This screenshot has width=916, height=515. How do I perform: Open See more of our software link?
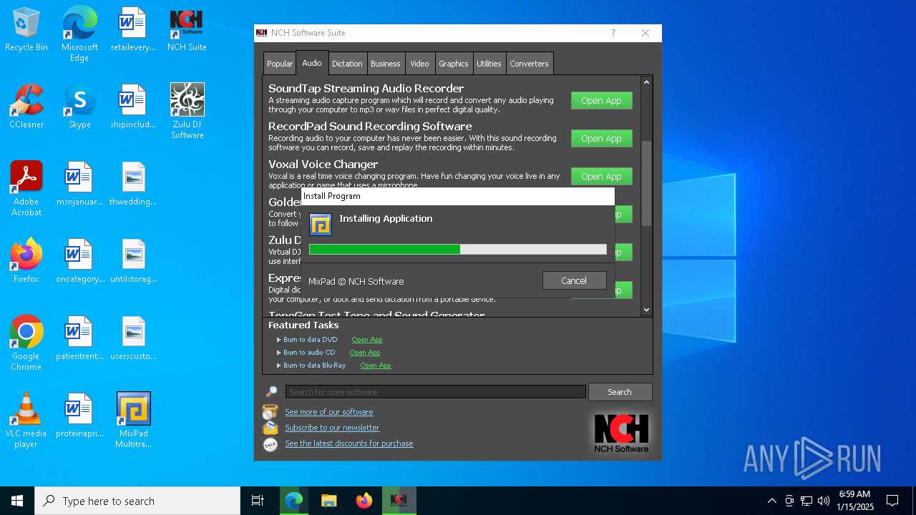[328, 412]
